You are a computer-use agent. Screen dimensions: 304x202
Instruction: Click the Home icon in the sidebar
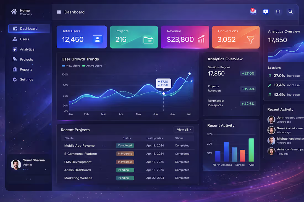pyautogui.click(x=14, y=12)
